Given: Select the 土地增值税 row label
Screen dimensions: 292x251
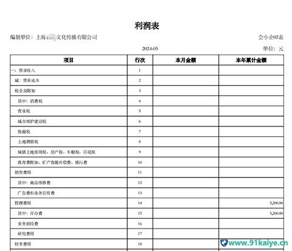Looking at the screenshot, I should click(x=28, y=142).
